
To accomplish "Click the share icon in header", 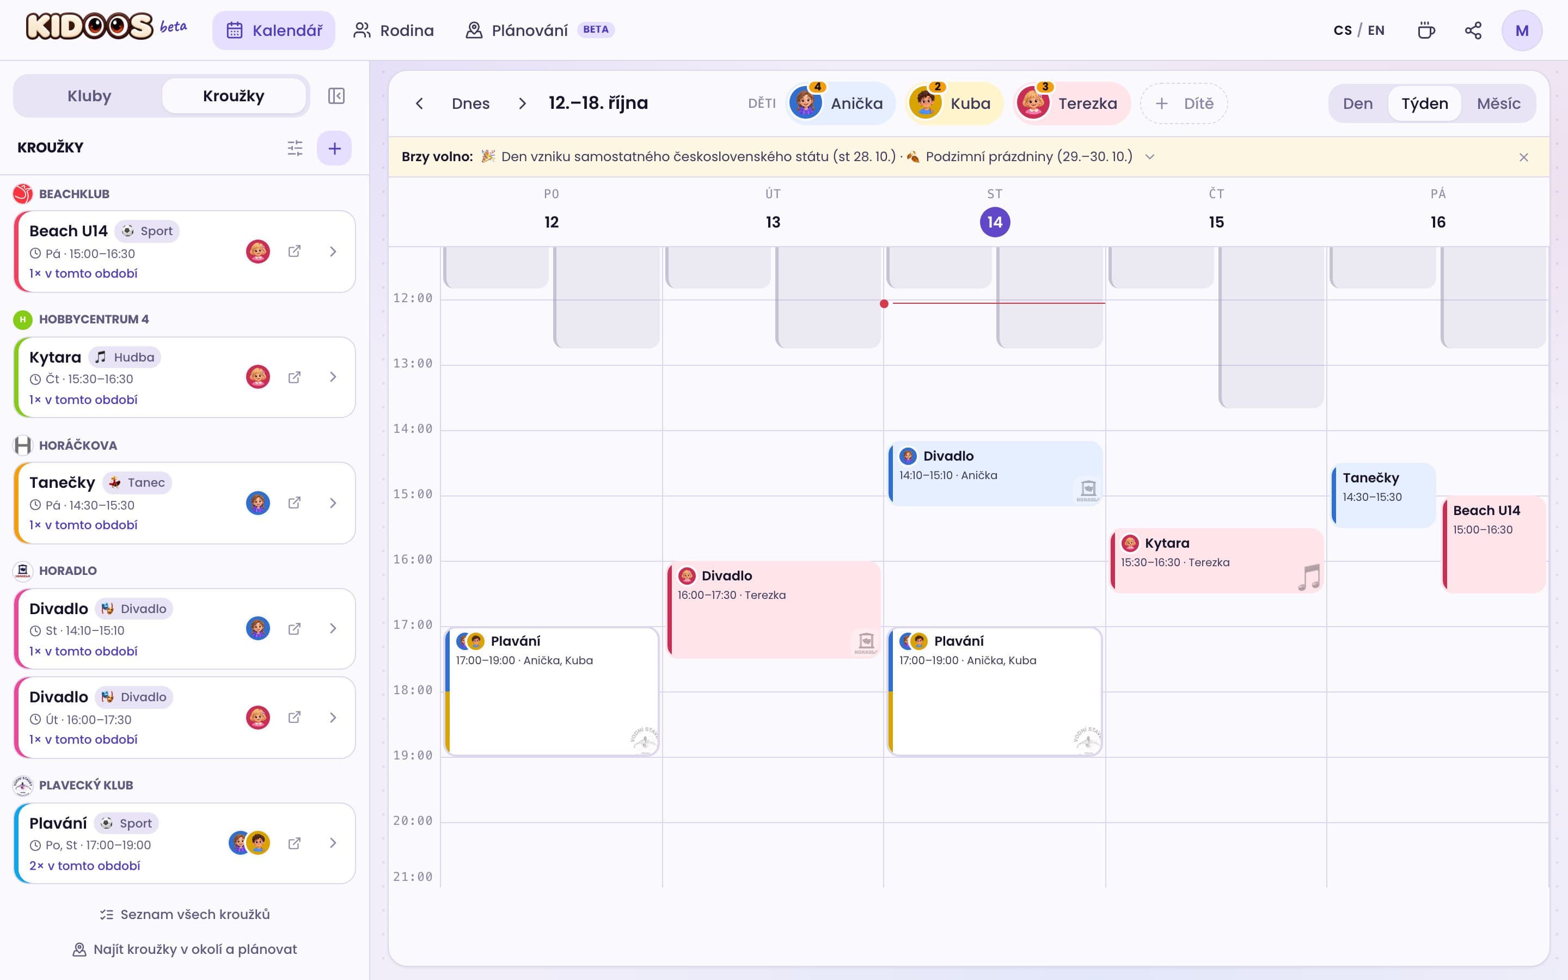I will point(1473,30).
